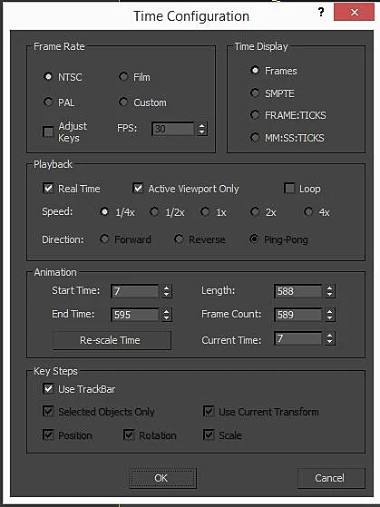380x507 pixels.
Task: Confirm settings with OK button
Action: click(x=162, y=478)
